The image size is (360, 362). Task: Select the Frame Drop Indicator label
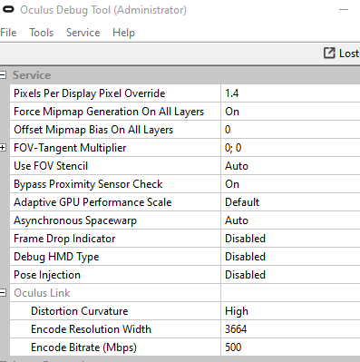tap(64, 239)
